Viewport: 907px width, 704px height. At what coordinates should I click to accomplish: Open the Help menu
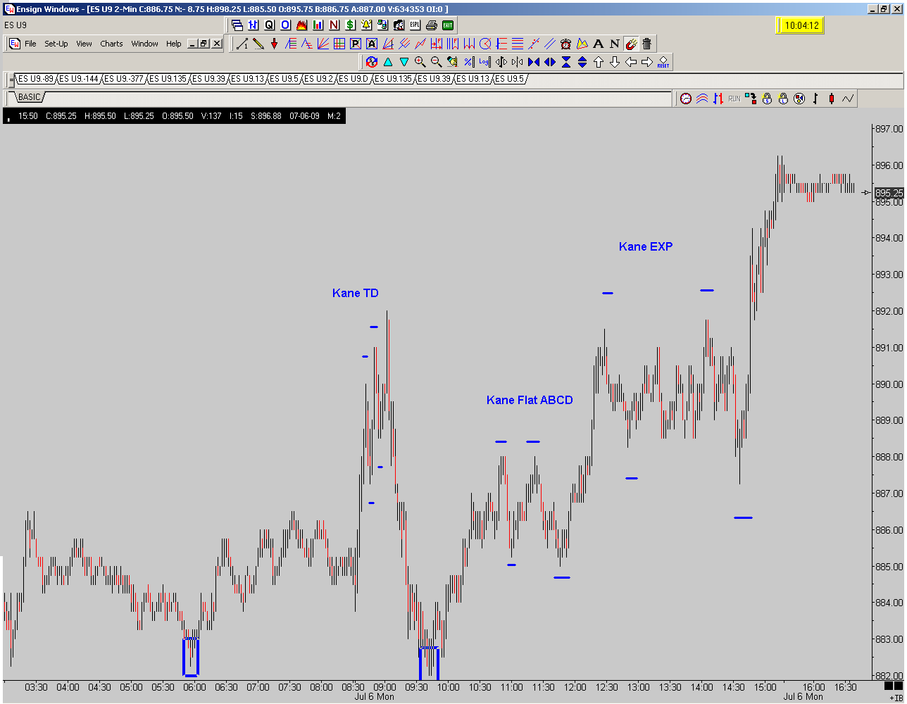[174, 44]
